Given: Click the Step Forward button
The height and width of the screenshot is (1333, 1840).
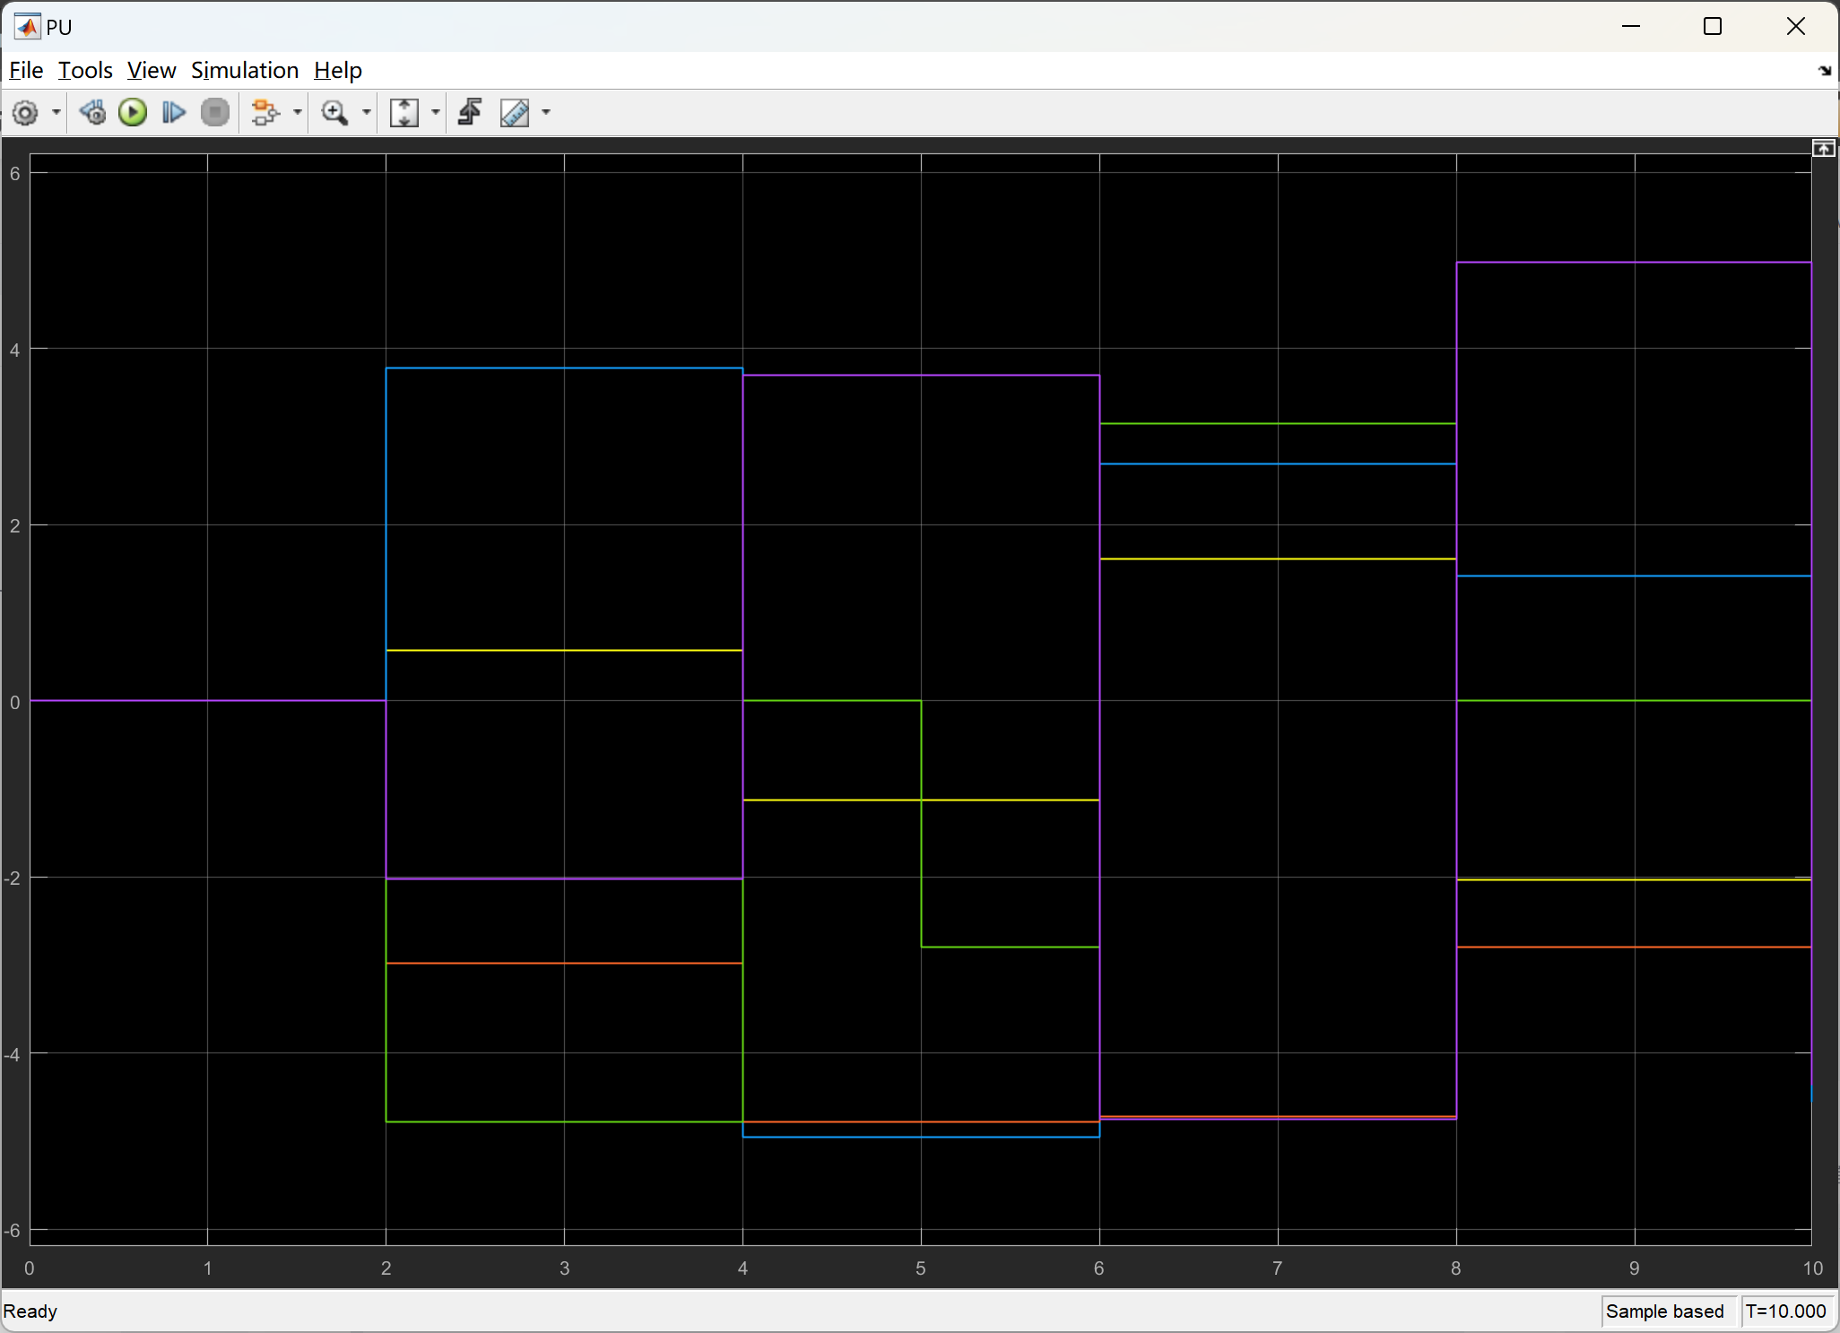Looking at the screenshot, I should tap(174, 113).
